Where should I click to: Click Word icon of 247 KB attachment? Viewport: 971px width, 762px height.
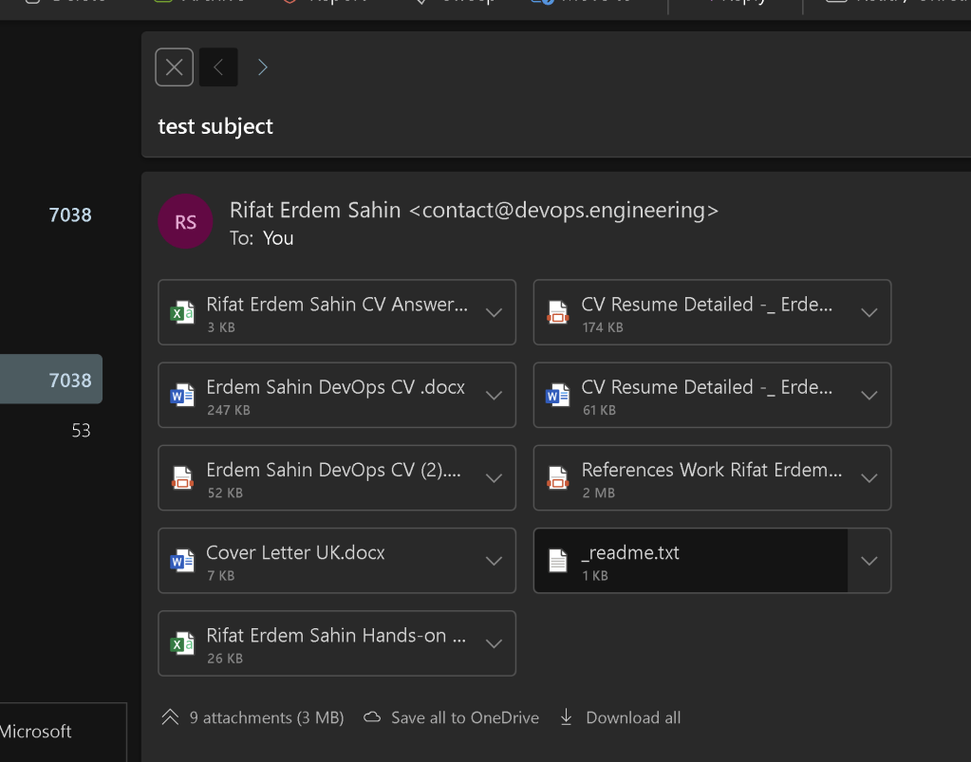[182, 395]
